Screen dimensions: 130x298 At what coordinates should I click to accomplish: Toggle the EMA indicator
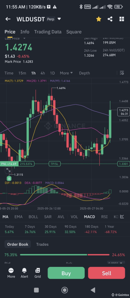click(x=19, y=217)
